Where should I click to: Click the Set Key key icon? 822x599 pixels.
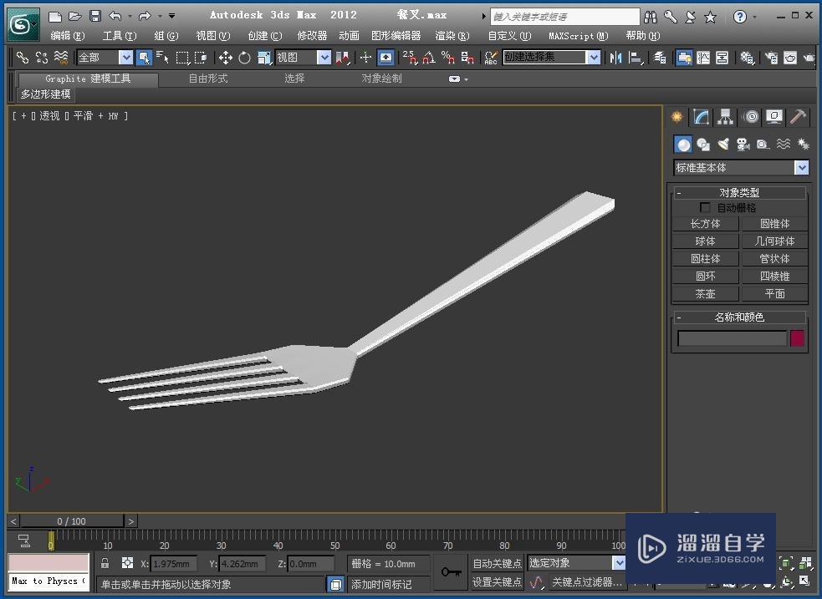click(452, 572)
